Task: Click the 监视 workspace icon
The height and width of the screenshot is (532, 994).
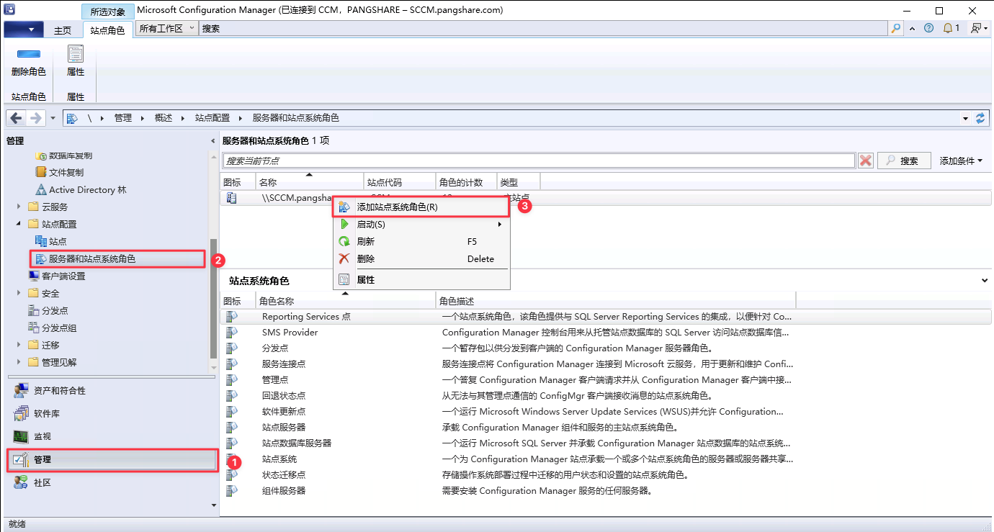Action: pyautogui.click(x=22, y=436)
